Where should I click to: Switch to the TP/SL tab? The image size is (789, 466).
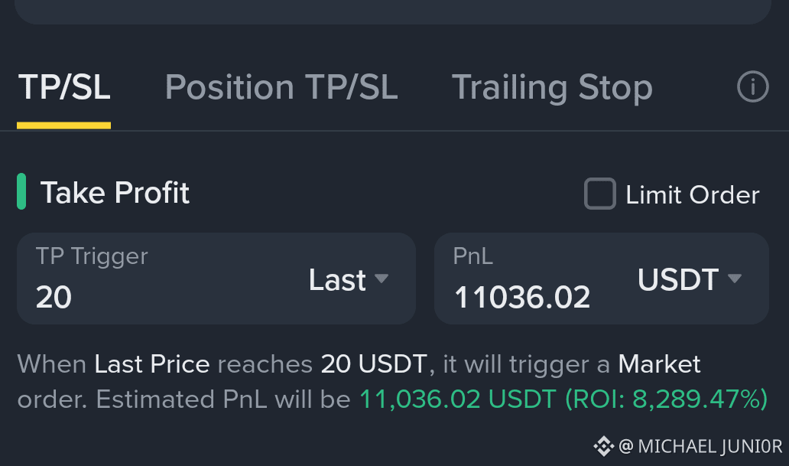coord(64,87)
